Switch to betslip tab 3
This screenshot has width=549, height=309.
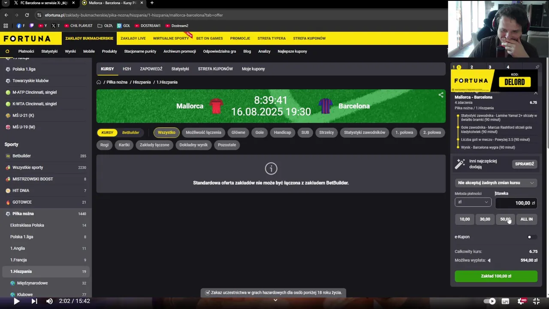[490, 67]
